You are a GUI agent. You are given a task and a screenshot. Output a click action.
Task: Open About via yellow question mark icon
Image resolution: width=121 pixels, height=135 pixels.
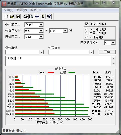click(43, 16)
